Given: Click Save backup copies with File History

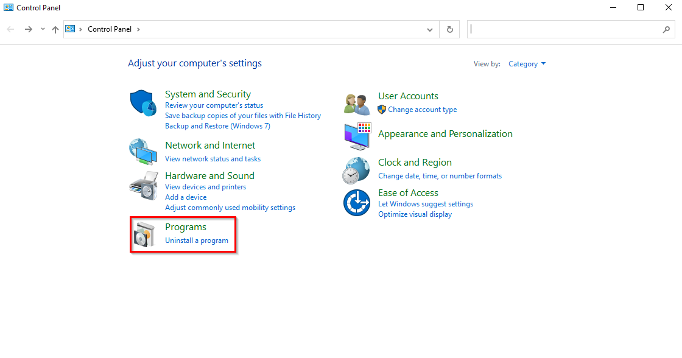Looking at the screenshot, I should tap(243, 116).
